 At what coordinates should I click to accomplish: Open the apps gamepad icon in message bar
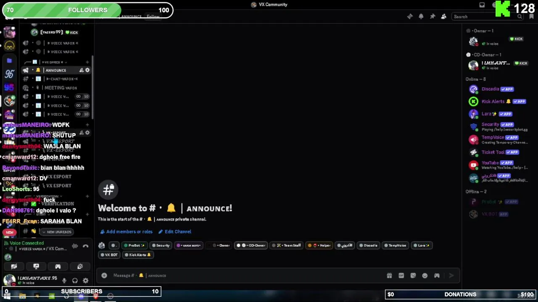click(x=437, y=276)
